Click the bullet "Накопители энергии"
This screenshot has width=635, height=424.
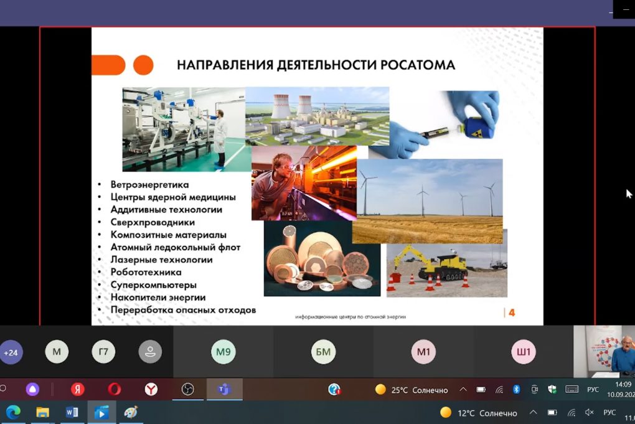[158, 297]
